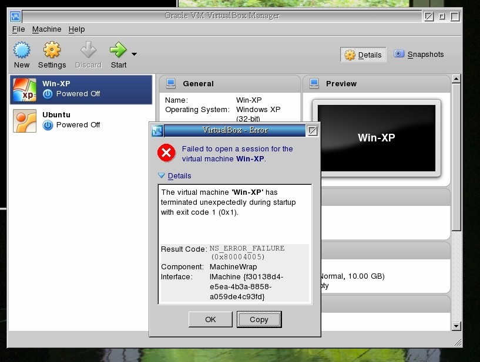Click Win-XP Powered Off state icon

click(48, 94)
